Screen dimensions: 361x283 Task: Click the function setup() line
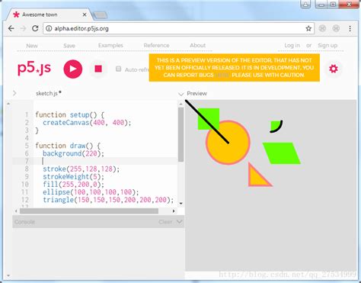coord(69,114)
